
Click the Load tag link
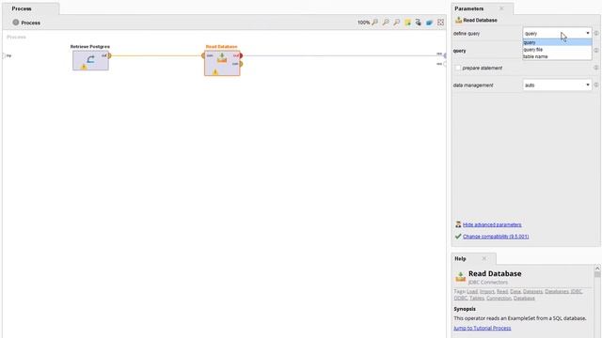472,292
